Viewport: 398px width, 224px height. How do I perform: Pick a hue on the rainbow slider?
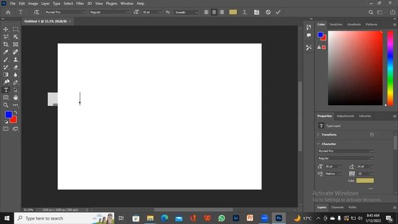390,67
